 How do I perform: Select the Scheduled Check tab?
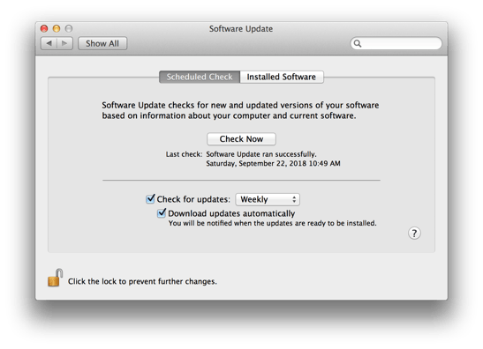pos(200,77)
